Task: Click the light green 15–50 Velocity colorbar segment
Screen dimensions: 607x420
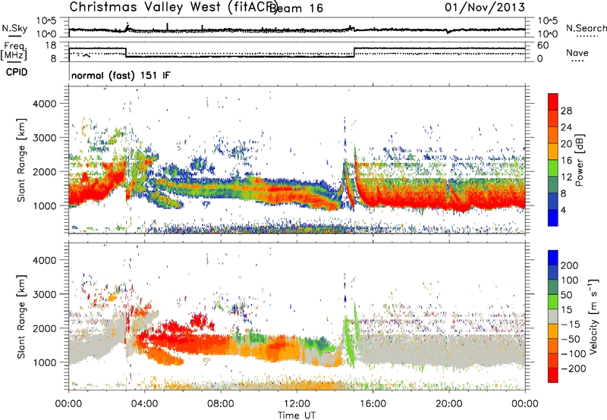Action: point(553,302)
